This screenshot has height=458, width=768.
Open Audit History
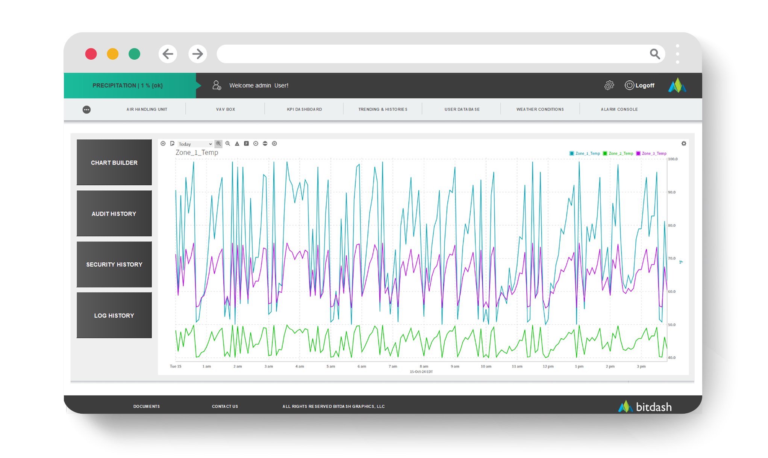click(114, 213)
